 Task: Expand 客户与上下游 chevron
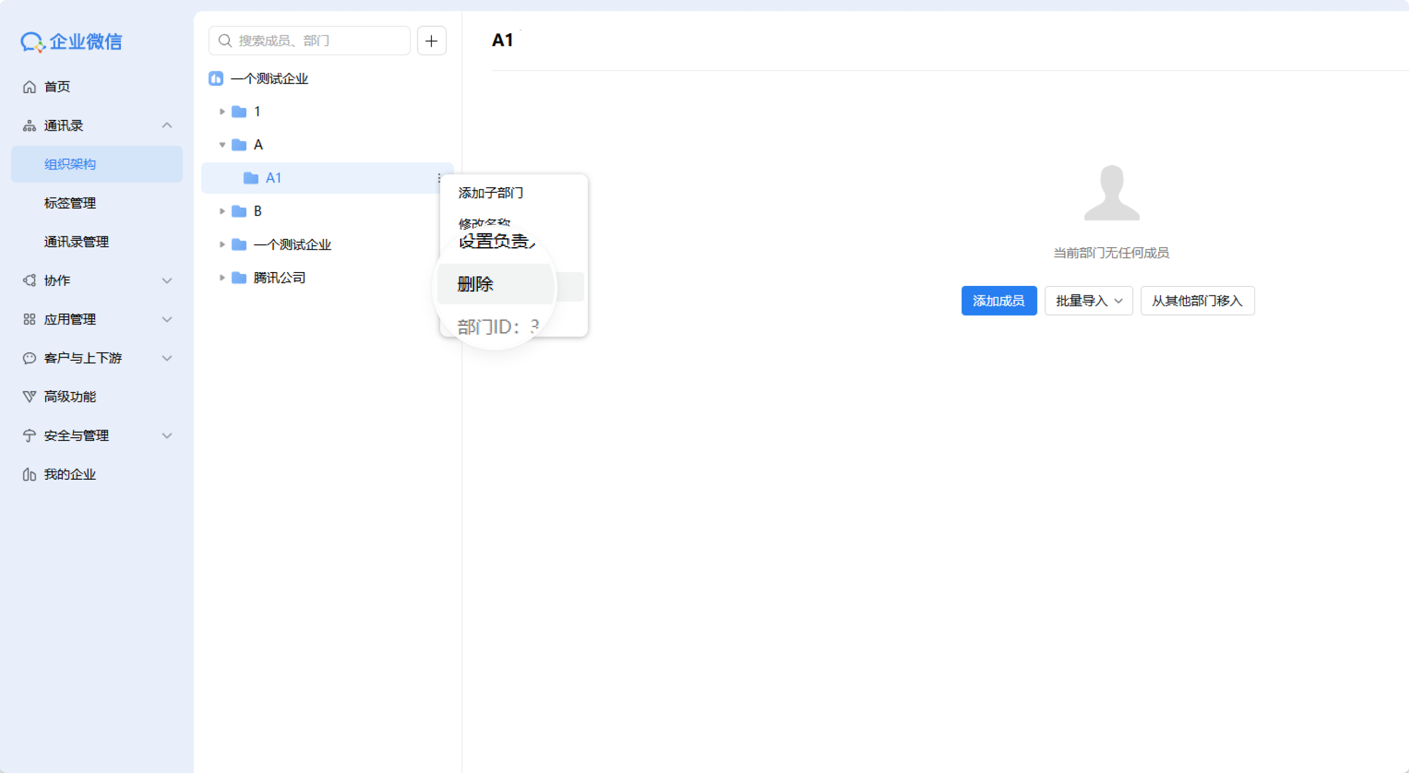(x=167, y=358)
